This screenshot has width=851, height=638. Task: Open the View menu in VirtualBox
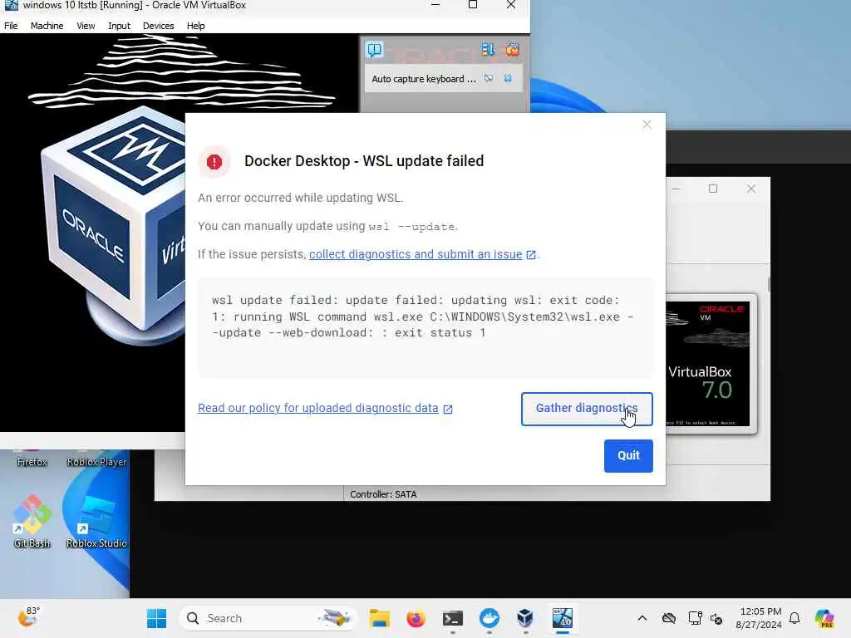click(x=86, y=26)
